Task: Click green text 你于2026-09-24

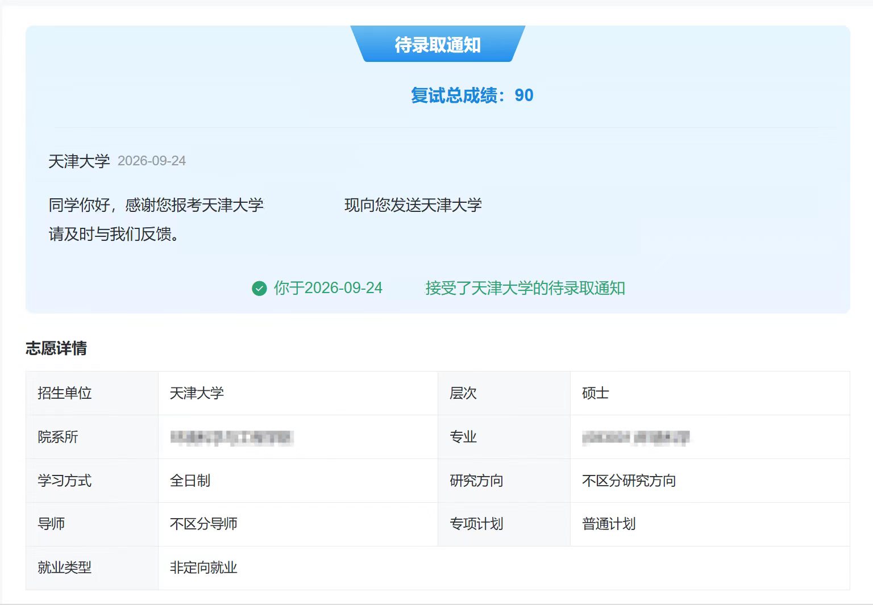Action: click(328, 288)
